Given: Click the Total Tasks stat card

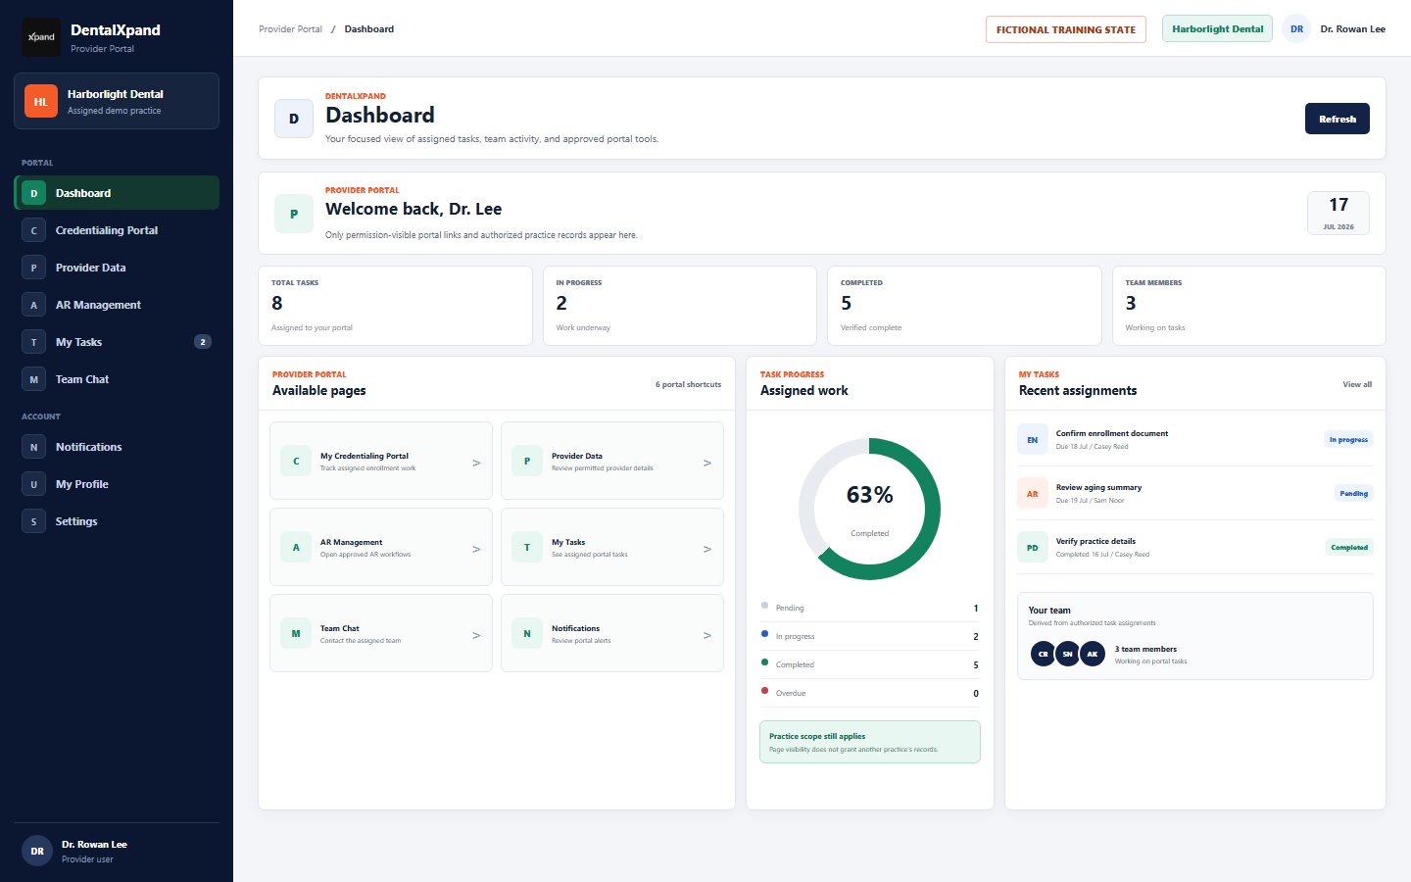Looking at the screenshot, I should [395, 306].
